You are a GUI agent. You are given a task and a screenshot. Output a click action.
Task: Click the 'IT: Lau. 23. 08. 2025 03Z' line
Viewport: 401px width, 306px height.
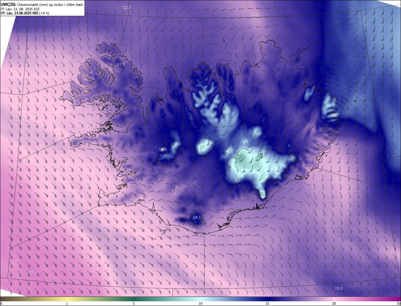20,9
